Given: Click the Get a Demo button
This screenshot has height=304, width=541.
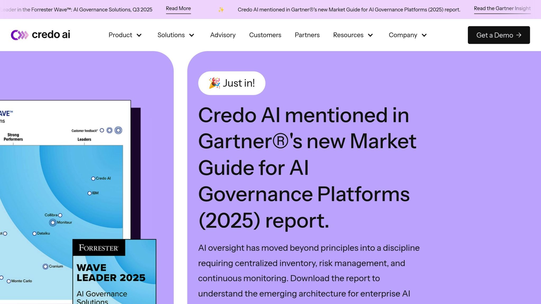Looking at the screenshot, I should pyautogui.click(x=498, y=35).
